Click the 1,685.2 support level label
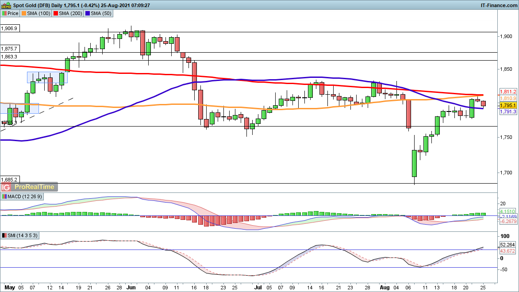The height and width of the screenshot is (292, 519). pos(9,180)
